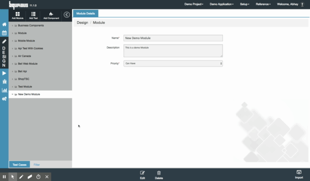Open the Demo Project menu
The image size is (310, 181).
coord(194,4)
